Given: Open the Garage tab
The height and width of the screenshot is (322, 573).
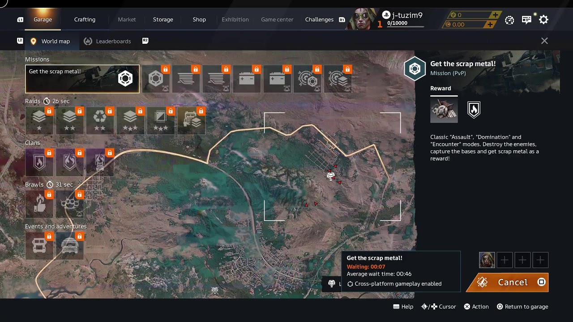Looking at the screenshot, I should click(43, 20).
